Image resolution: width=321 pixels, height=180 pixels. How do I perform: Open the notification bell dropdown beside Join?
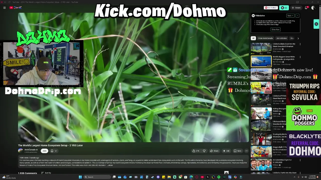54,151
